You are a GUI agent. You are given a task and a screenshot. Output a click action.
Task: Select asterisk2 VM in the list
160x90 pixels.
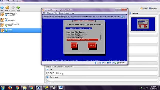[21, 25]
